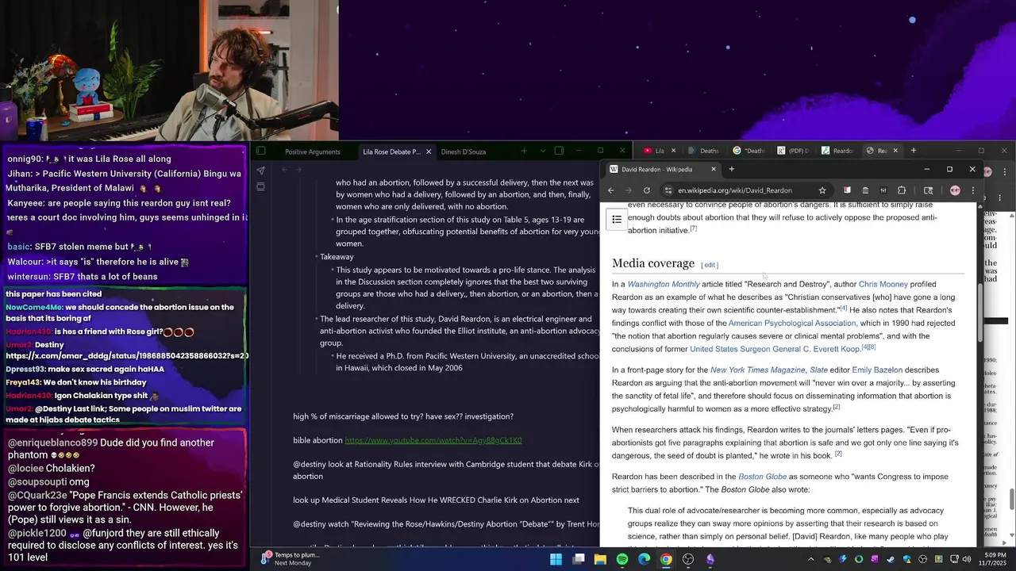1016x571 pixels.
Task: Open the Chris Mooney link
Action: pyautogui.click(x=883, y=284)
